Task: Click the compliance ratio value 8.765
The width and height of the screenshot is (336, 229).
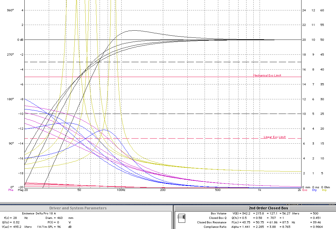Action: tap(287, 227)
